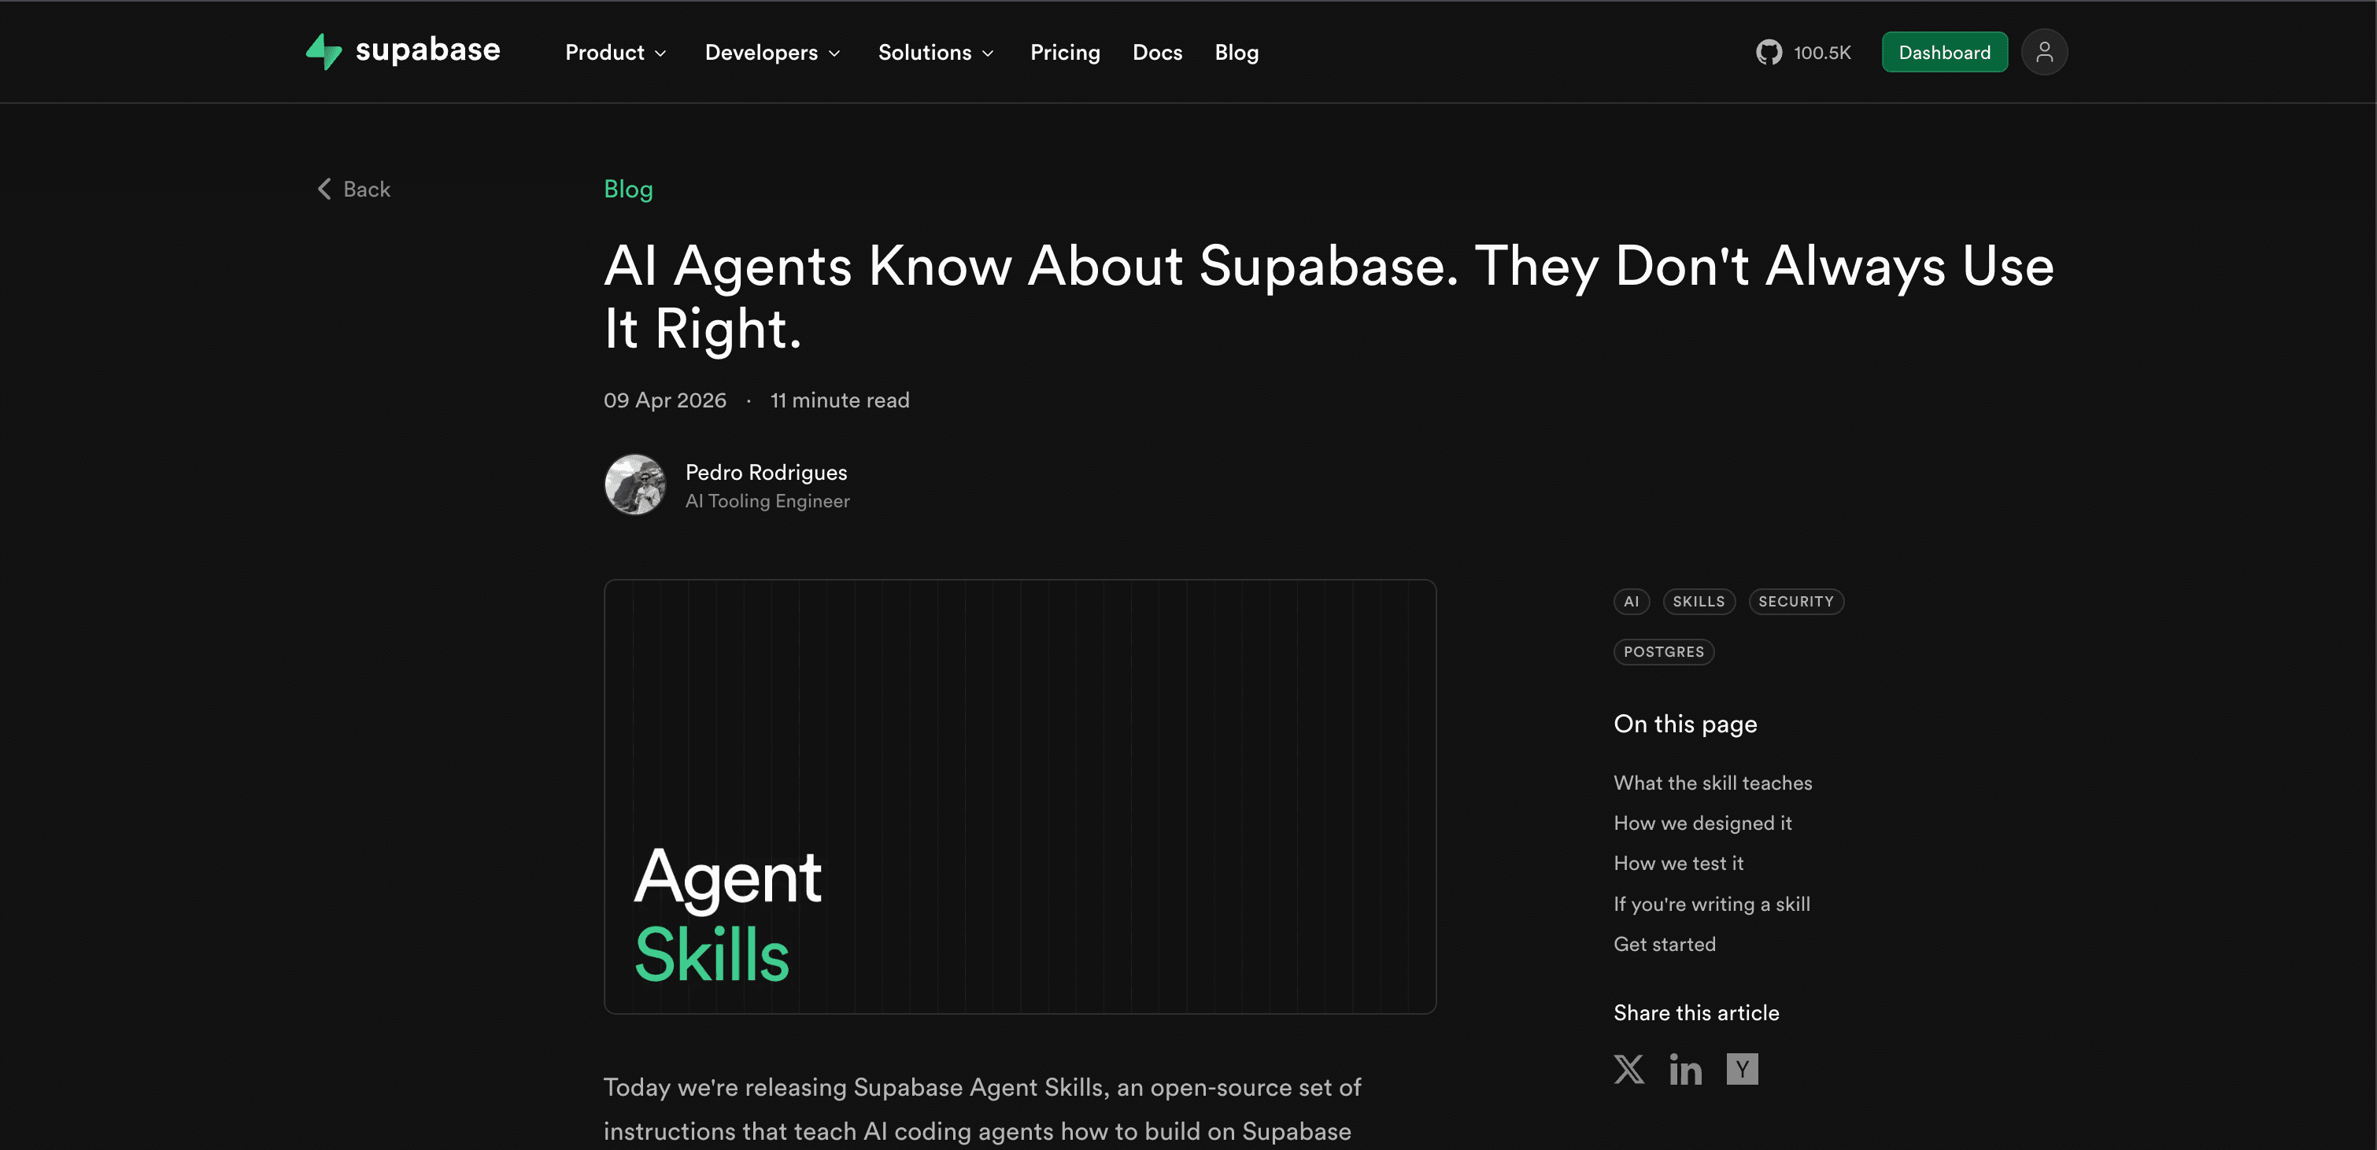Click the Agent Skills cover image

pyautogui.click(x=1019, y=797)
